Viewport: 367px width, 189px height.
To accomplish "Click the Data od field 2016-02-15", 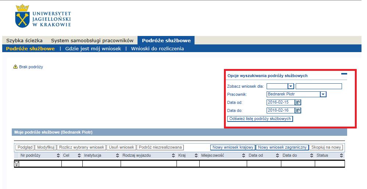I will coord(281,102).
